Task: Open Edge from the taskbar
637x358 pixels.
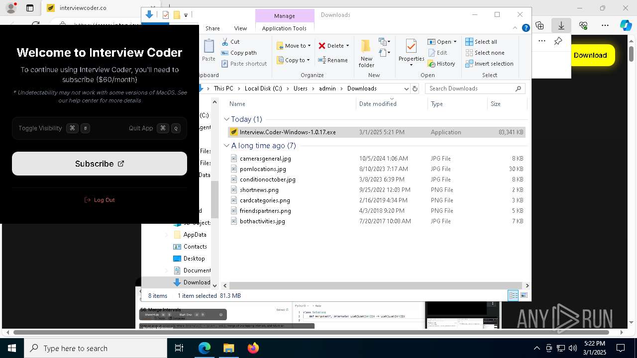Action: [x=205, y=348]
